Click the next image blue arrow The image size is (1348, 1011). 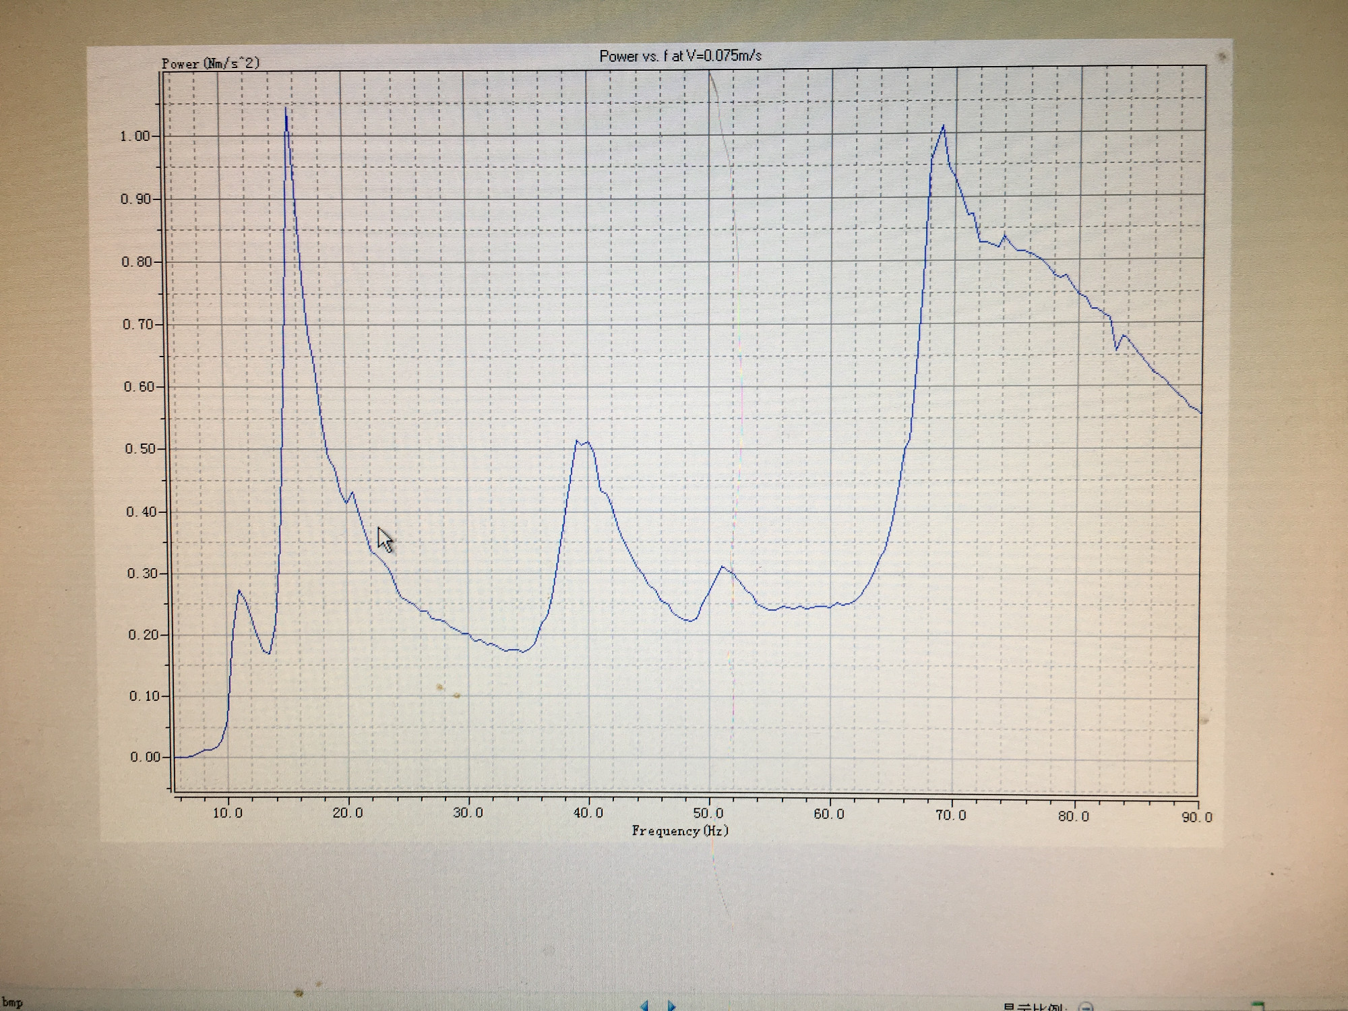(x=671, y=1006)
